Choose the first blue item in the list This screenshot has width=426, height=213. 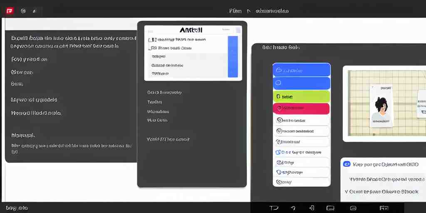point(302,70)
